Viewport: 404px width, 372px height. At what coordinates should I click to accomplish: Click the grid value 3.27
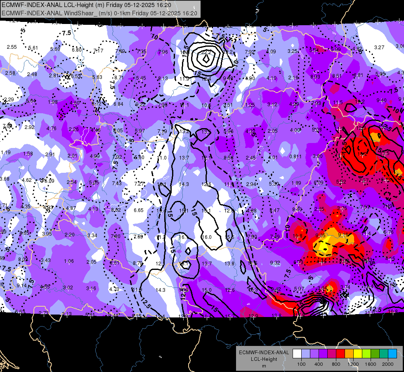click(x=379, y=47)
